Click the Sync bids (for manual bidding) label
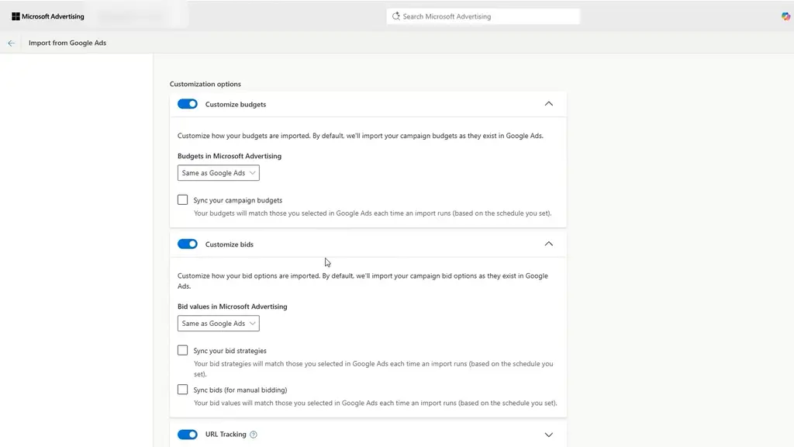The image size is (794, 447). point(240,390)
